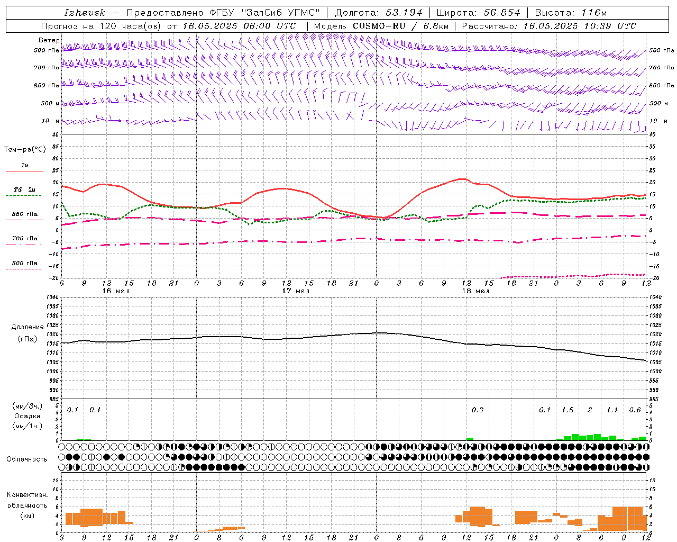Click the '985' value on the left pressure axis
Screen dimensions: 677x542
(x=54, y=400)
